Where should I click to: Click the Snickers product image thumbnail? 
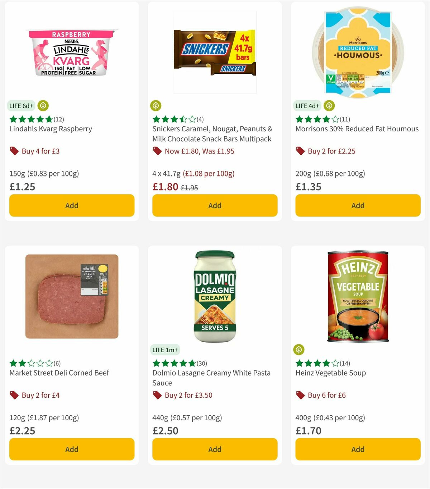click(215, 52)
